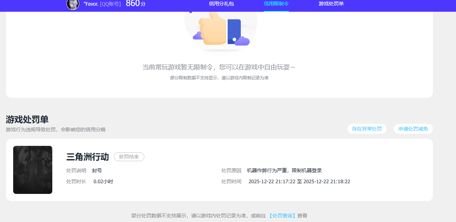Image resolution: width=456 pixels, height=222 pixels.
Task: Click the penalty duration 0.02小时
Action: pyautogui.click(x=103, y=182)
